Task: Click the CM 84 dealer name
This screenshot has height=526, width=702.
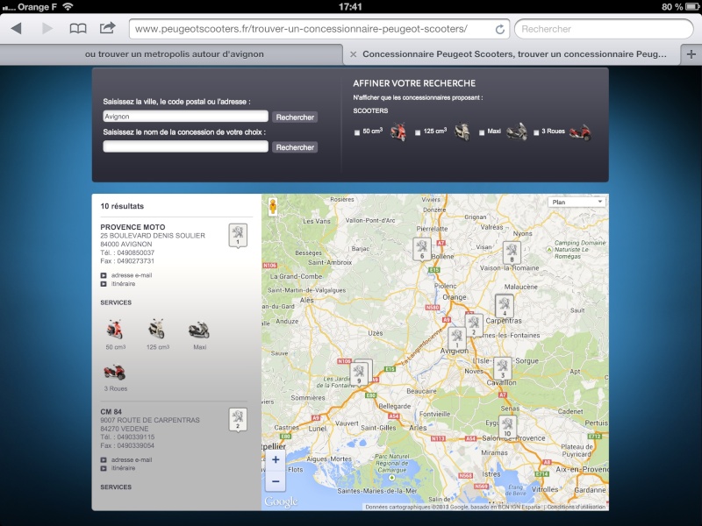Action: coord(111,411)
